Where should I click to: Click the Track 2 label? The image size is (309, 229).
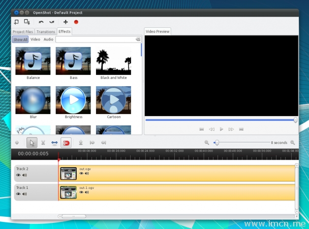22,169
